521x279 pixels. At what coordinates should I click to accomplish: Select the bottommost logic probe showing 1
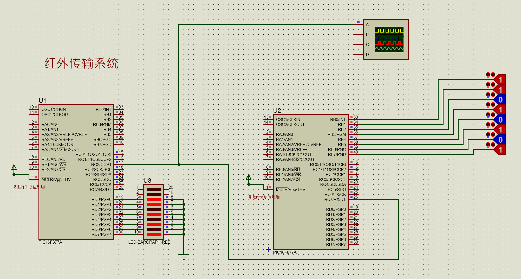[x=500, y=150]
